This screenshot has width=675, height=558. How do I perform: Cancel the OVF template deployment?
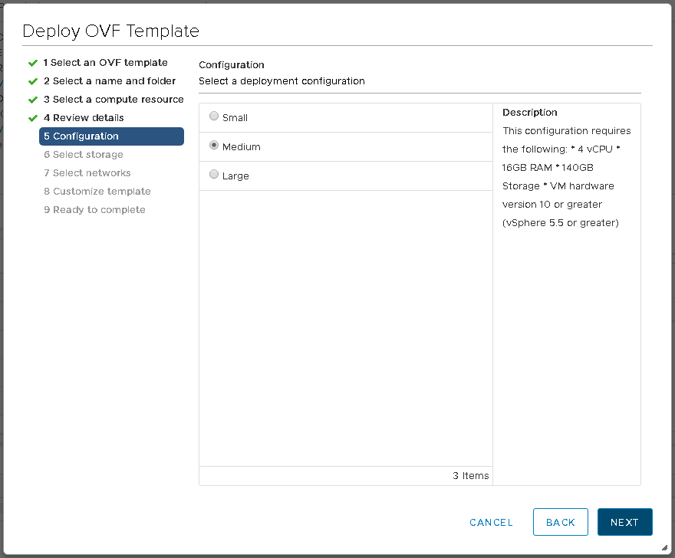click(491, 522)
